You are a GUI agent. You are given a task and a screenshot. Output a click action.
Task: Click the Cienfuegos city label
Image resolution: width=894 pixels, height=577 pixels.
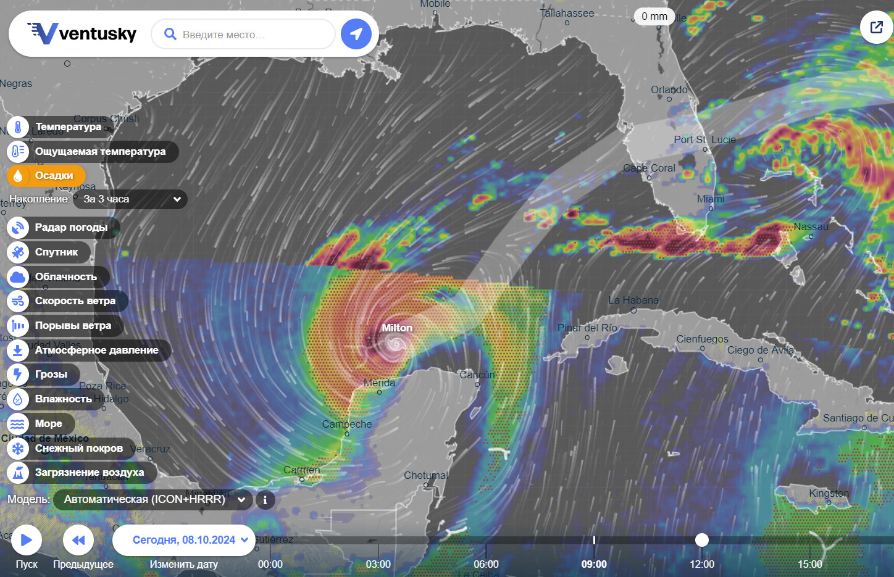tap(703, 339)
